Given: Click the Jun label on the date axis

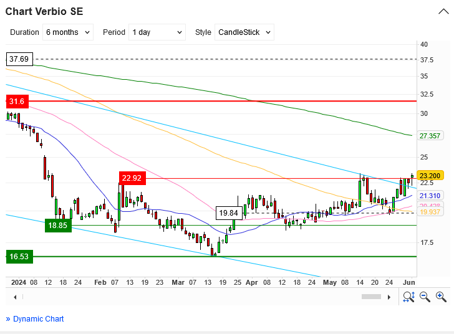Looking at the screenshot, I should [409, 282].
